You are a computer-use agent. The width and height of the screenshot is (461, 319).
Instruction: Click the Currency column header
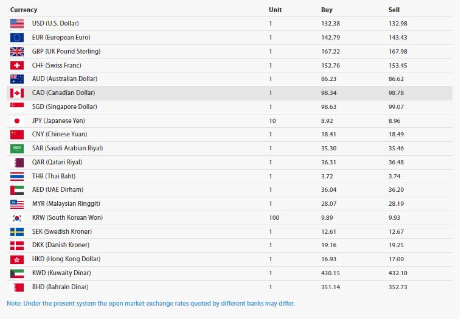point(24,10)
